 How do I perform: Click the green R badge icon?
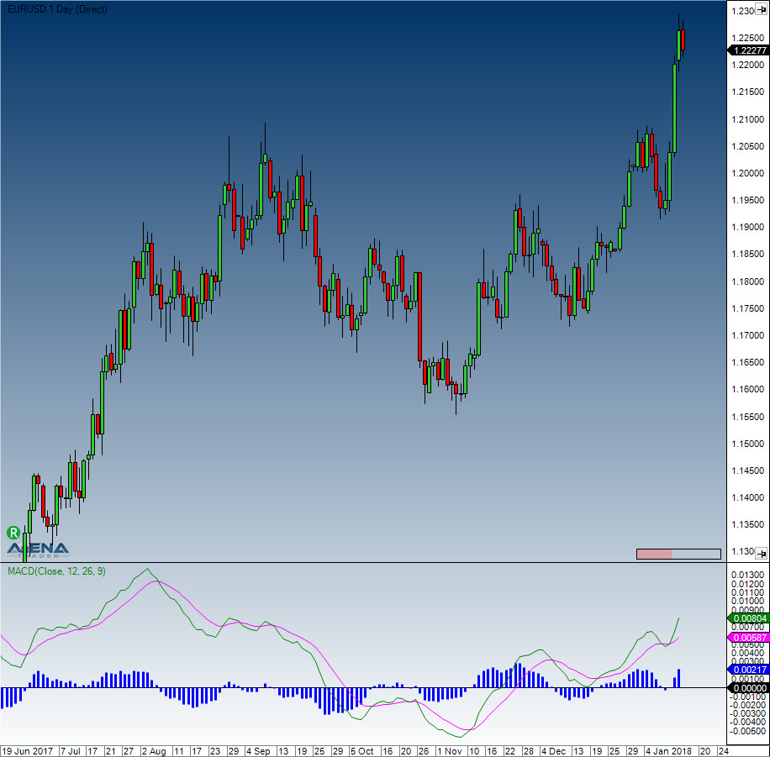(13, 532)
